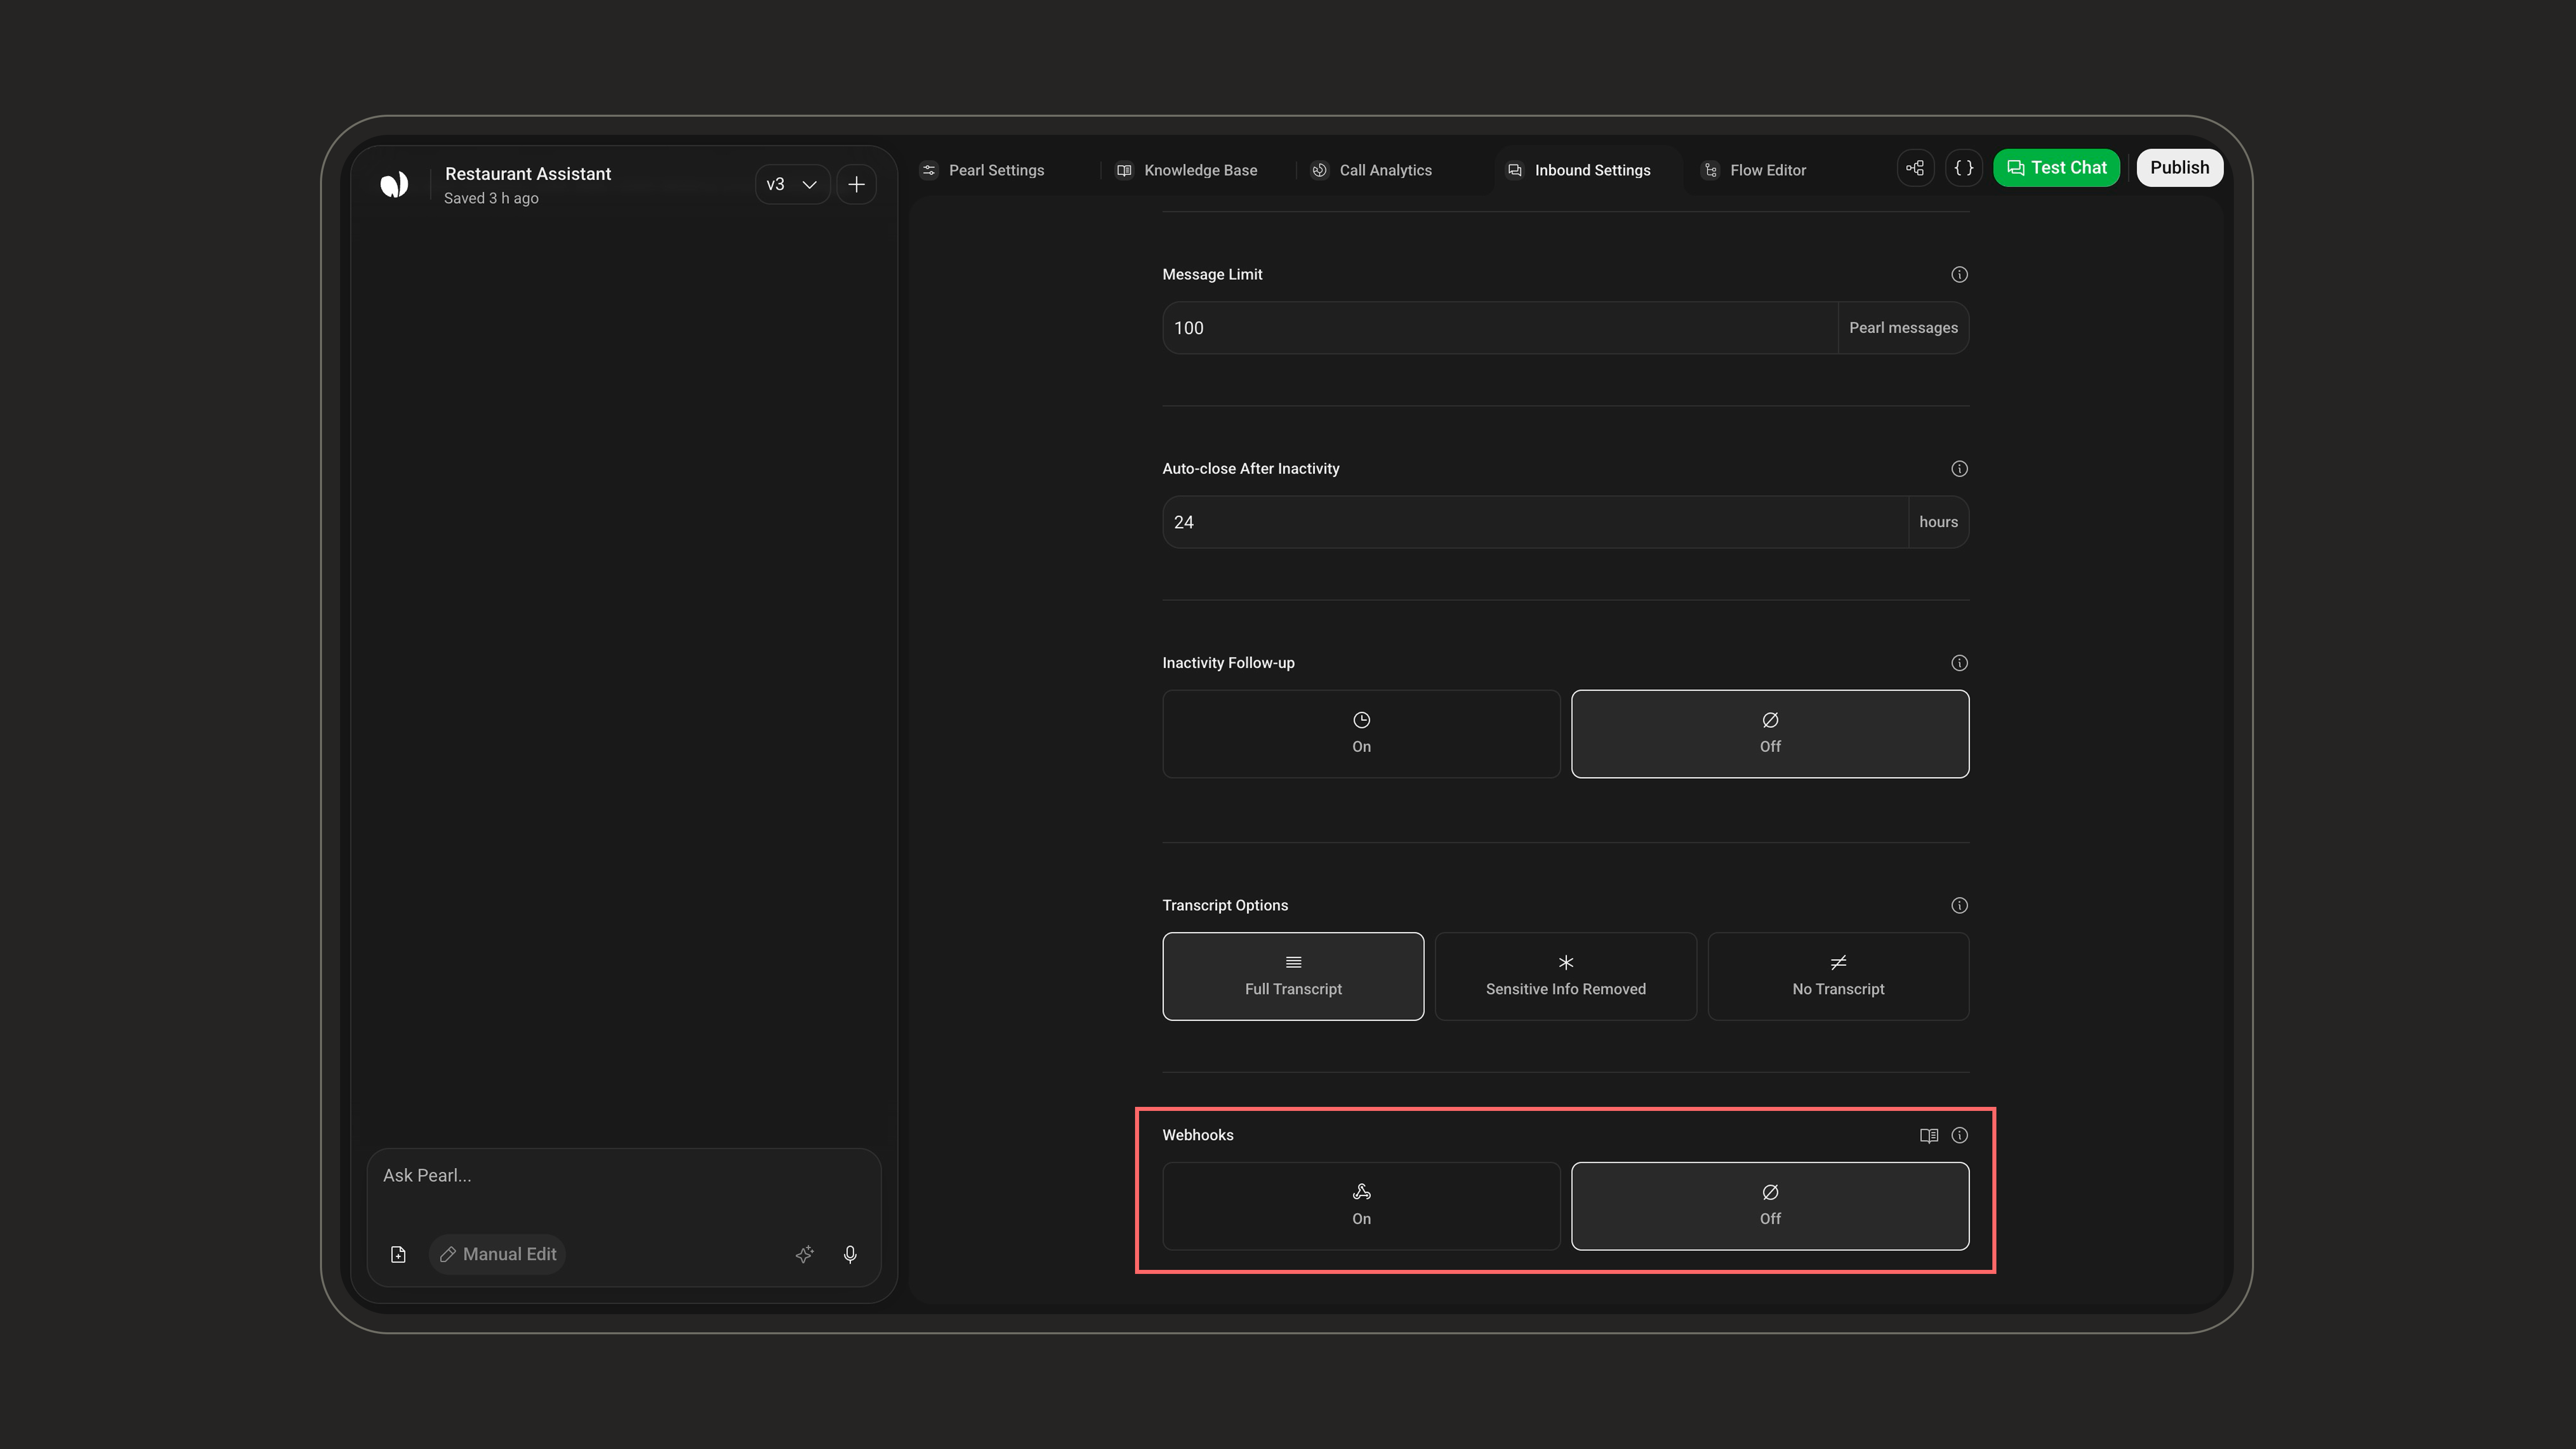Set Webhooks to Off

1770,1206
